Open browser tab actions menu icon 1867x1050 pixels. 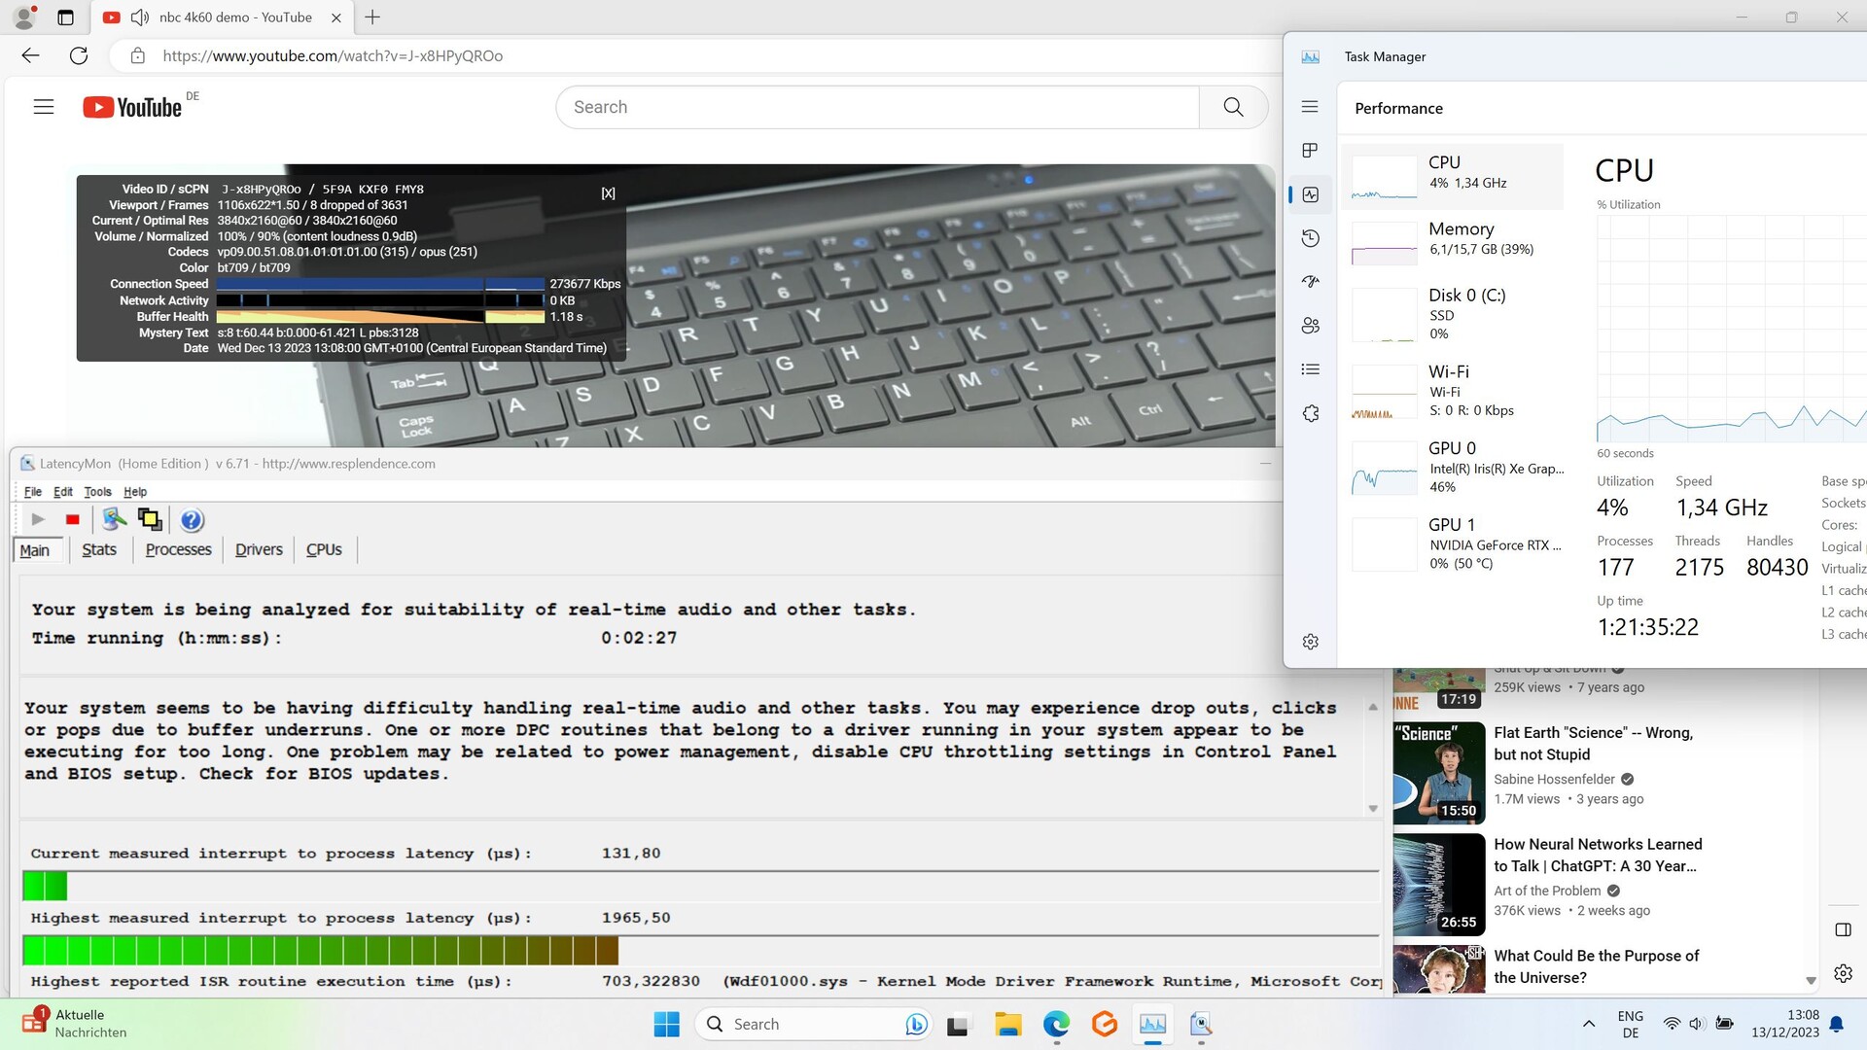pyautogui.click(x=65, y=17)
